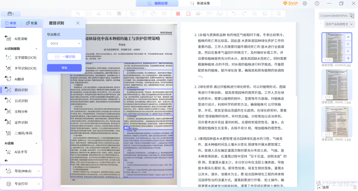Click the toolbox icon above the sidebar
This screenshot has width=358, height=191.
(11, 14)
